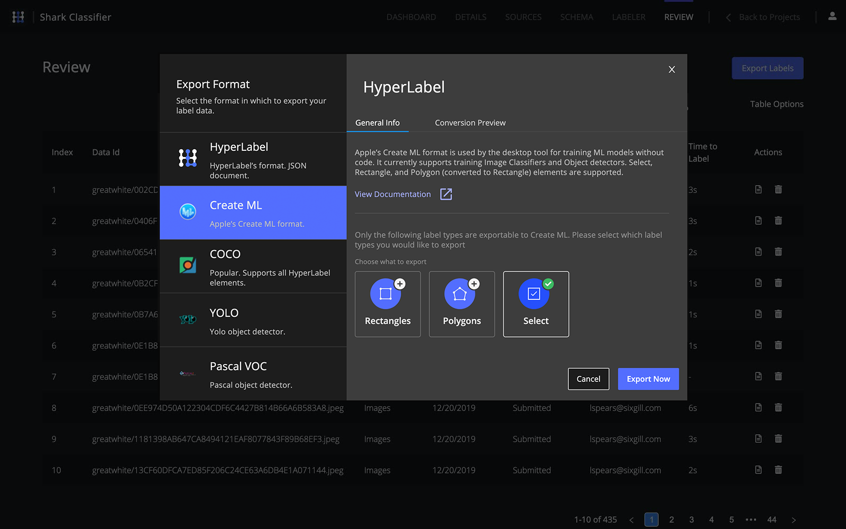Image resolution: width=846 pixels, height=529 pixels.
Task: Click the HyperLabel logo in the header
Action: click(19, 17)
